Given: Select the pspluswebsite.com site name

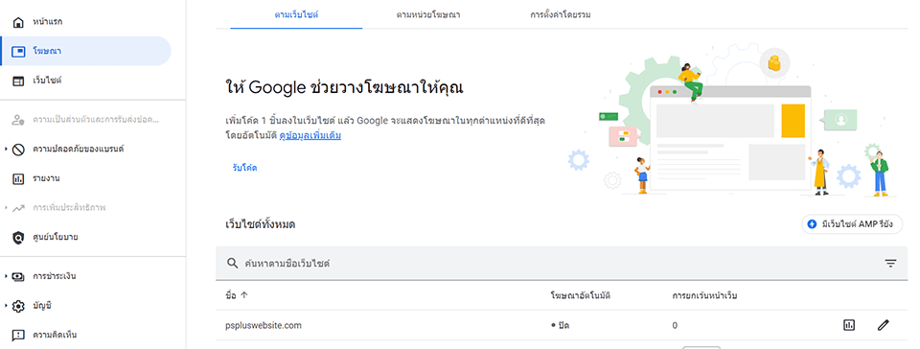Looking at the screenshot, I should [264, 325].
